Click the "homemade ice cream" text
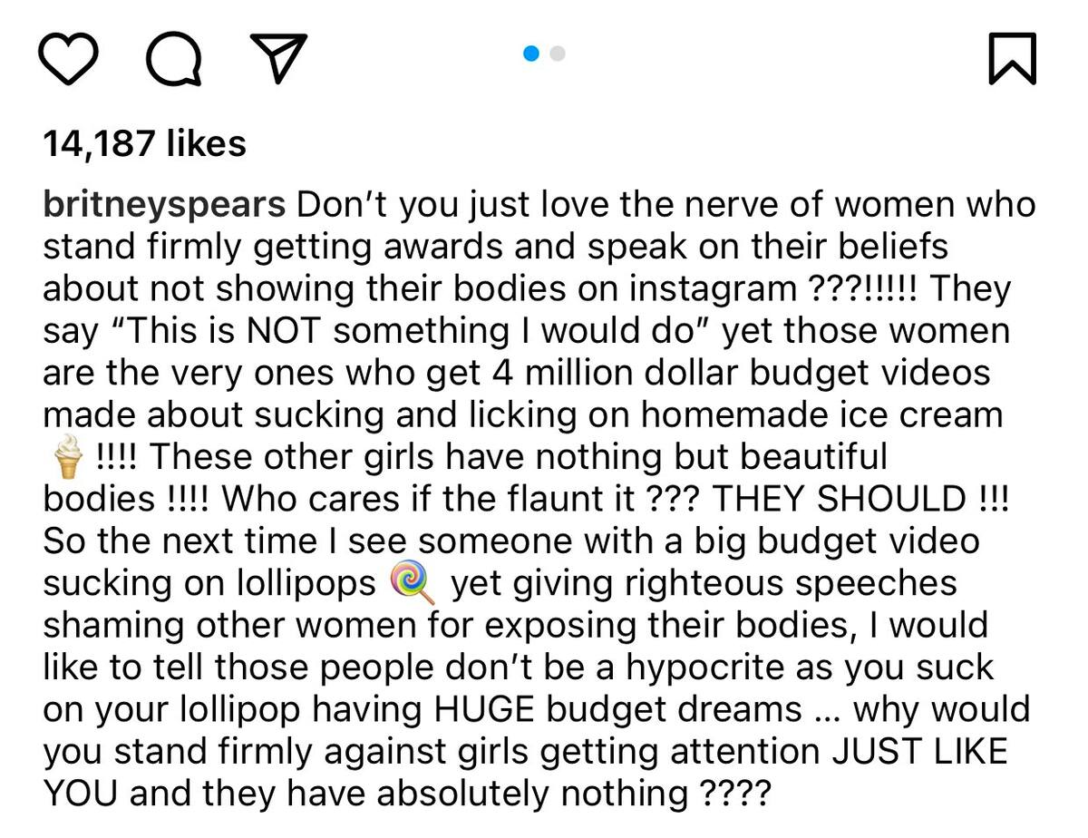The image size is (1088, 838). pyautogui.click(x=821, y=414)
